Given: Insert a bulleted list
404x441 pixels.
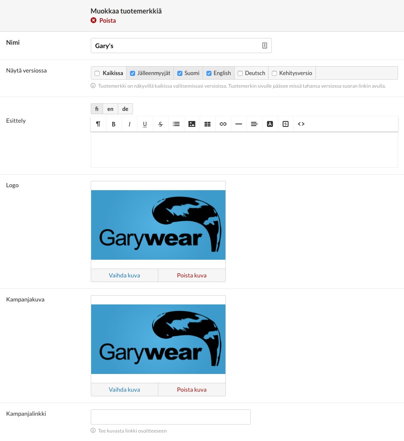Looking at the screenshot, I should pyautogui.click(x=176, y=124).
